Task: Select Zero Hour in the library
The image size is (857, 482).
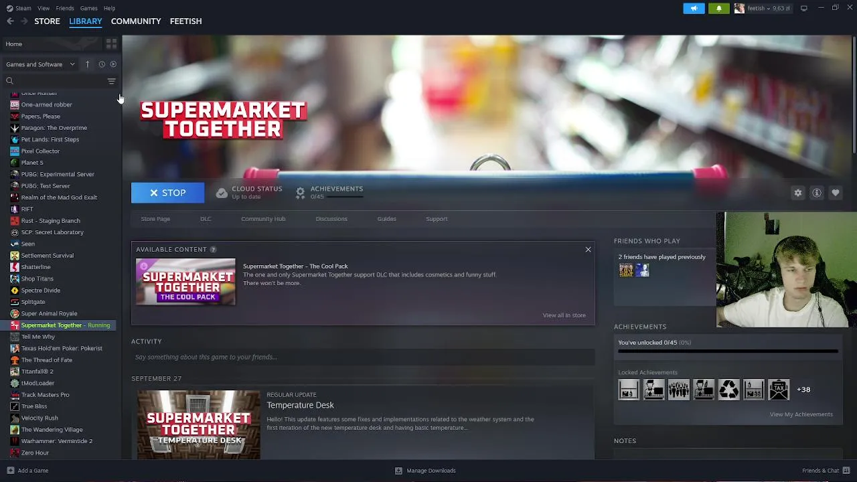Action: pyautogui.click(x=35, y=453)
